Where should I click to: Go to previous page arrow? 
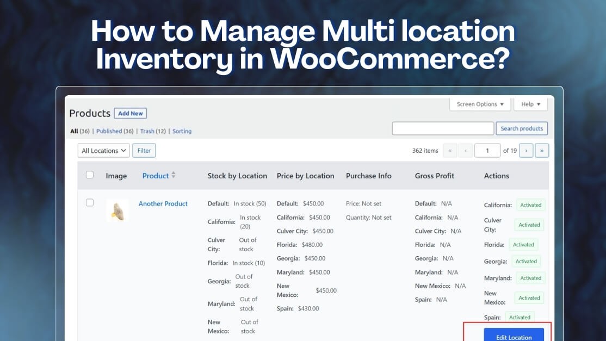pyautogui.click(x=465, y=151)
